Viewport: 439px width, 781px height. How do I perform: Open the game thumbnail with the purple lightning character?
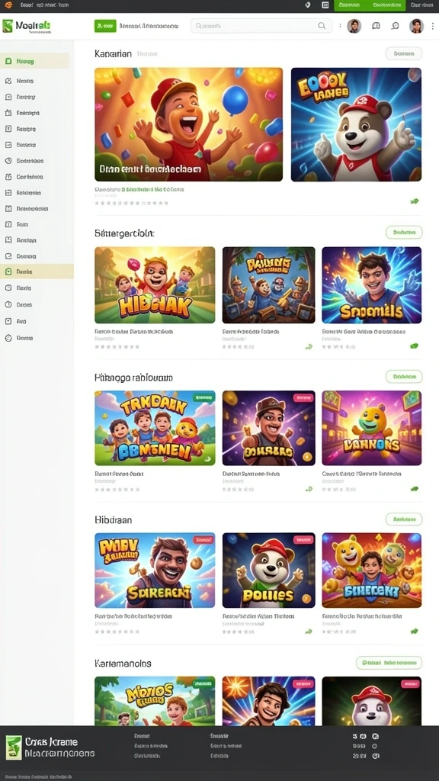[x=372, y=285]
